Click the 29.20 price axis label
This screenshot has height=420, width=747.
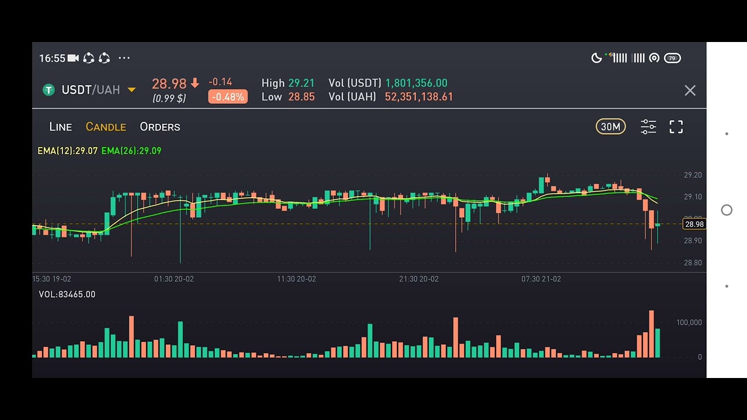[693, 175]
